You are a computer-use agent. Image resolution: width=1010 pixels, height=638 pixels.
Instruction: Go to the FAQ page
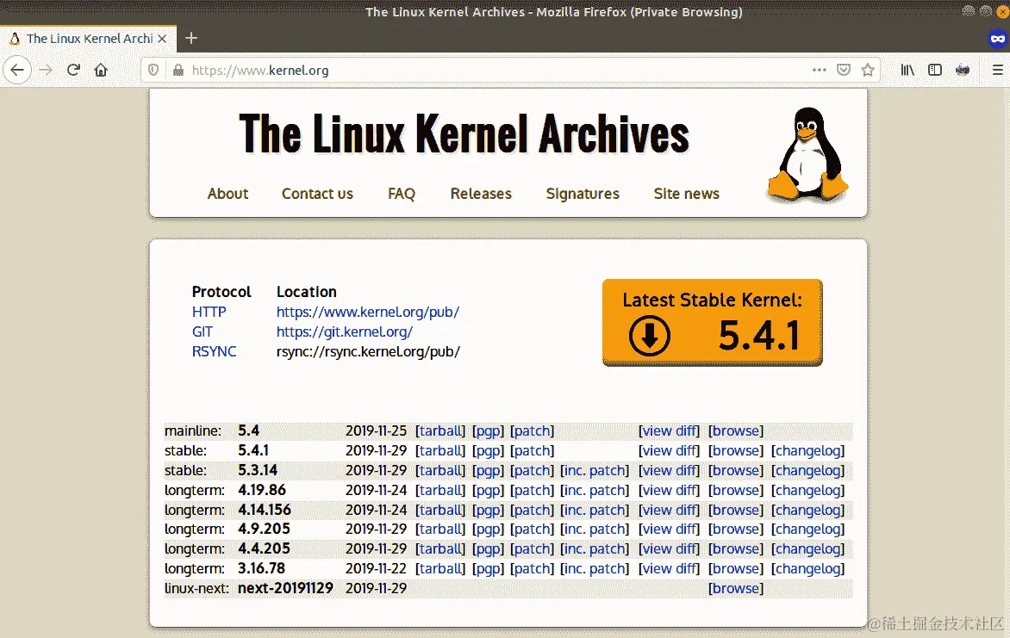point(402,194)
